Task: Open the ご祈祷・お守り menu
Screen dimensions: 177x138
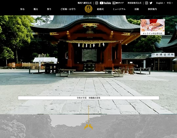Action: [x=68, y=9]
